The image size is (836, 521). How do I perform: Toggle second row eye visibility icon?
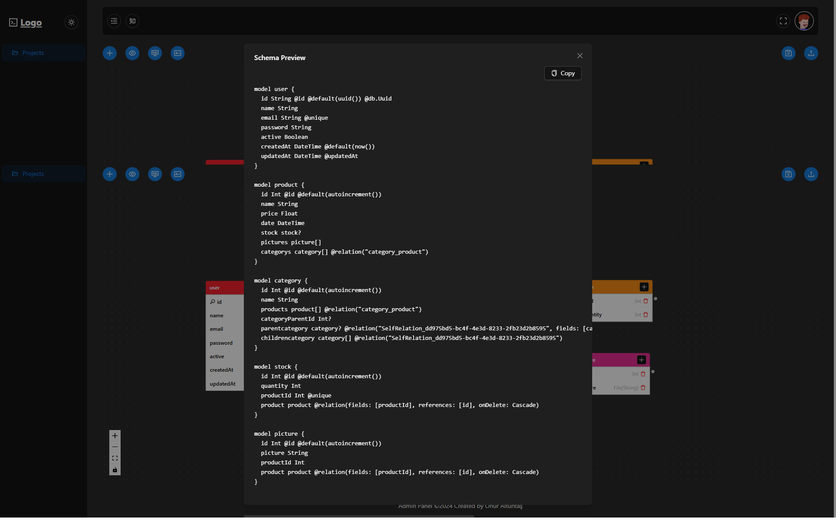click(132, 174)
